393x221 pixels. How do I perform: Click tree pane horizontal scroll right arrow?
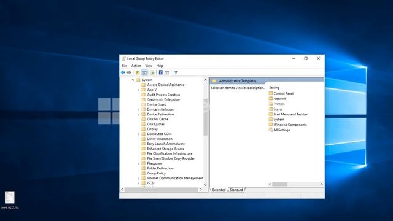coord(201,190)
